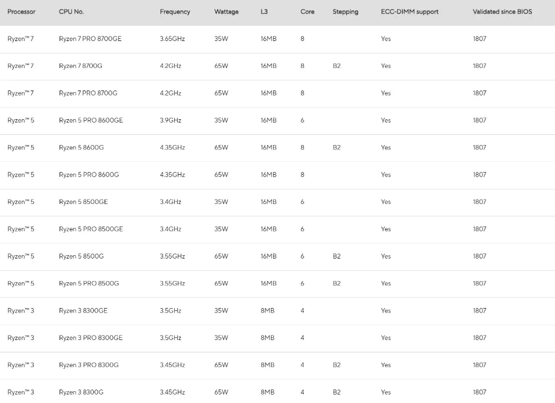The height and width of the screenshot is (403, 555).
Task: Click the ECC-DIMM support column header
Action: 409,12
